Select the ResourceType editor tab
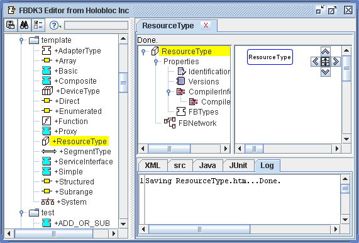This screenshot has width=359, height=243. click(168, 26)
